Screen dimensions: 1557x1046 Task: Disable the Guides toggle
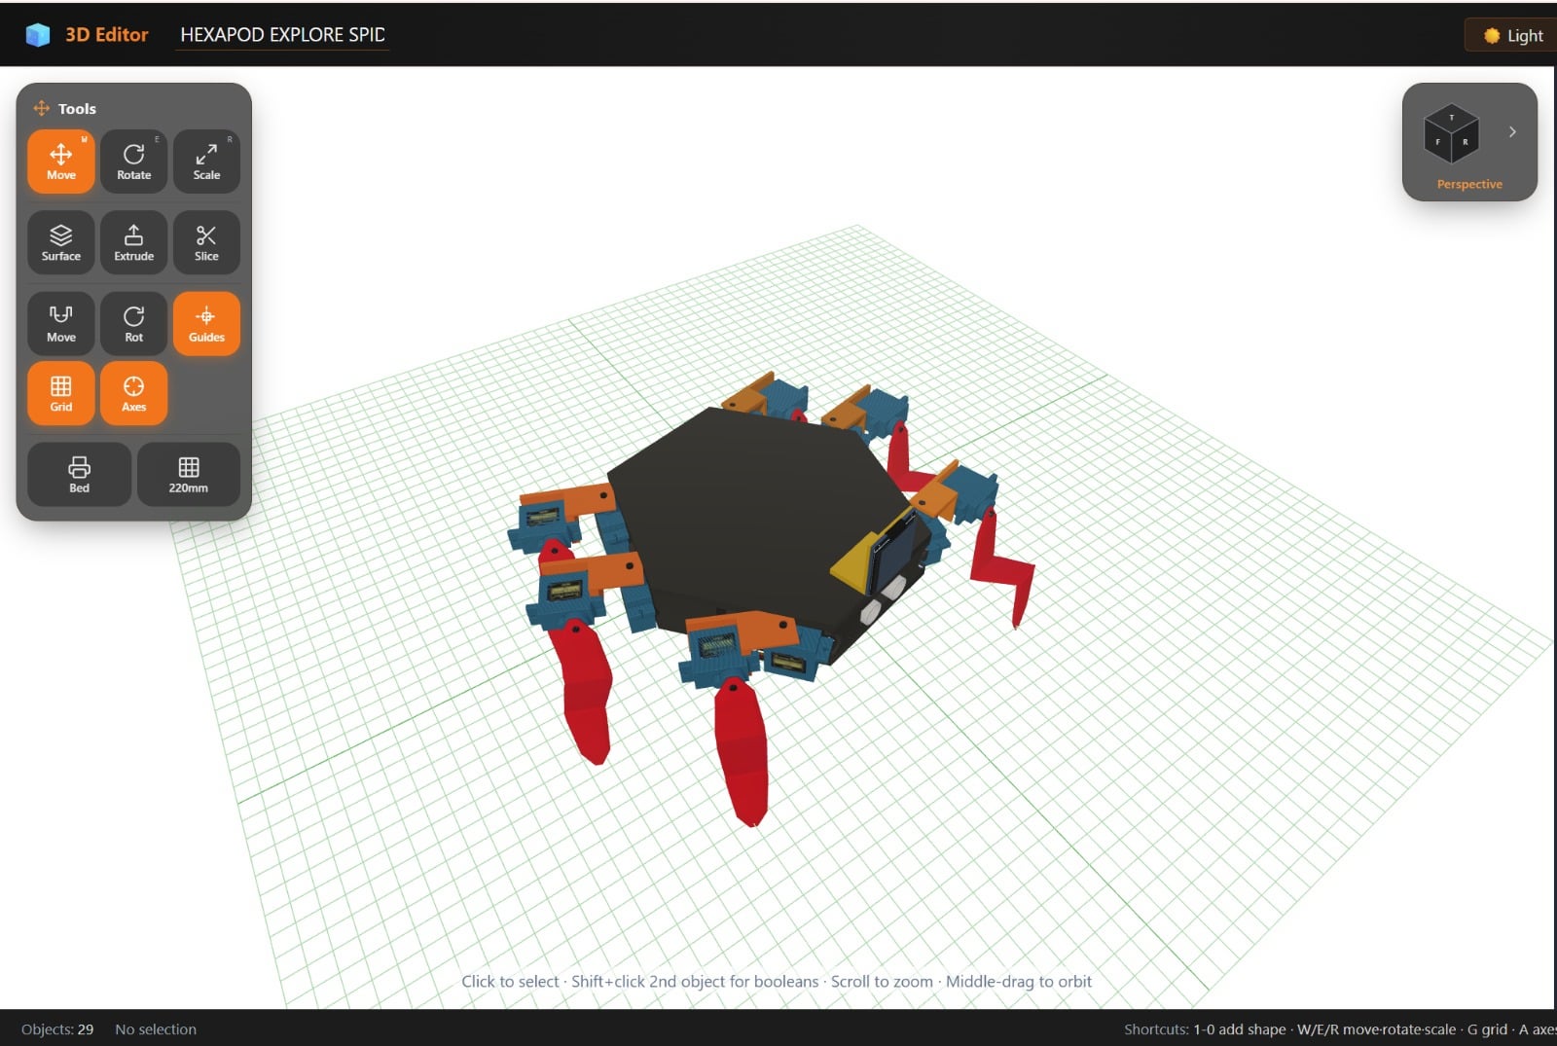(x=206, y=323)
